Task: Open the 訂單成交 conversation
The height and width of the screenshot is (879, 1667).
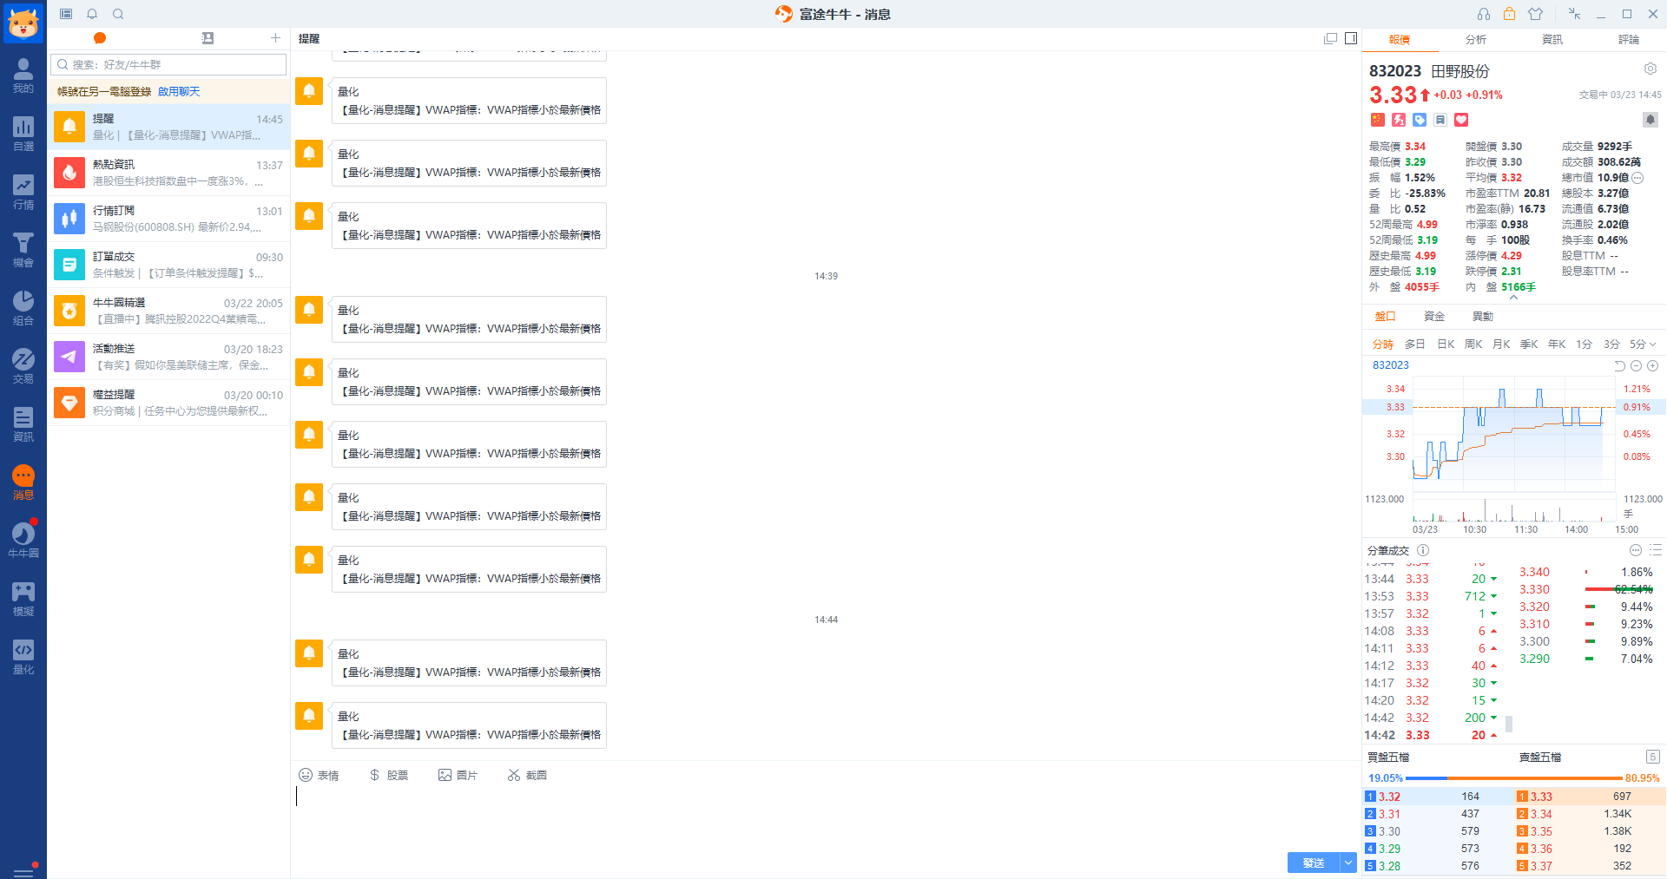Action: pos(168,265)
